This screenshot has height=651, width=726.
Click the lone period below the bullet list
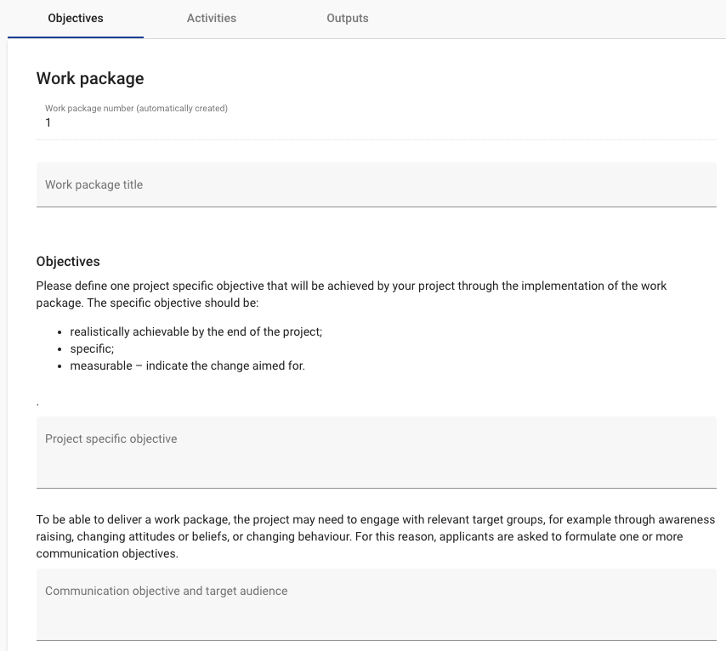pos(38,402)
